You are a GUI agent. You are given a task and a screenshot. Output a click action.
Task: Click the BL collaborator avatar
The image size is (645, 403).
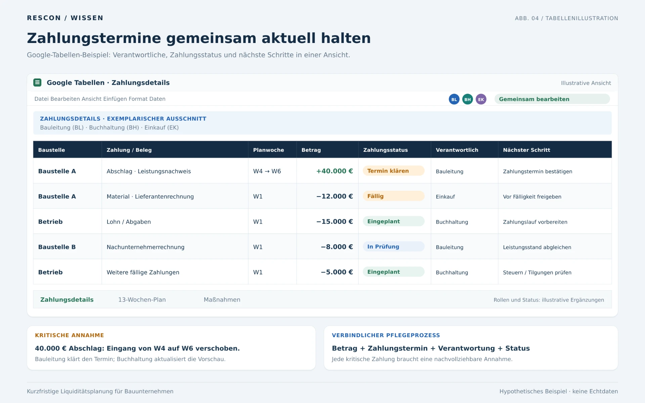[454, 99]
